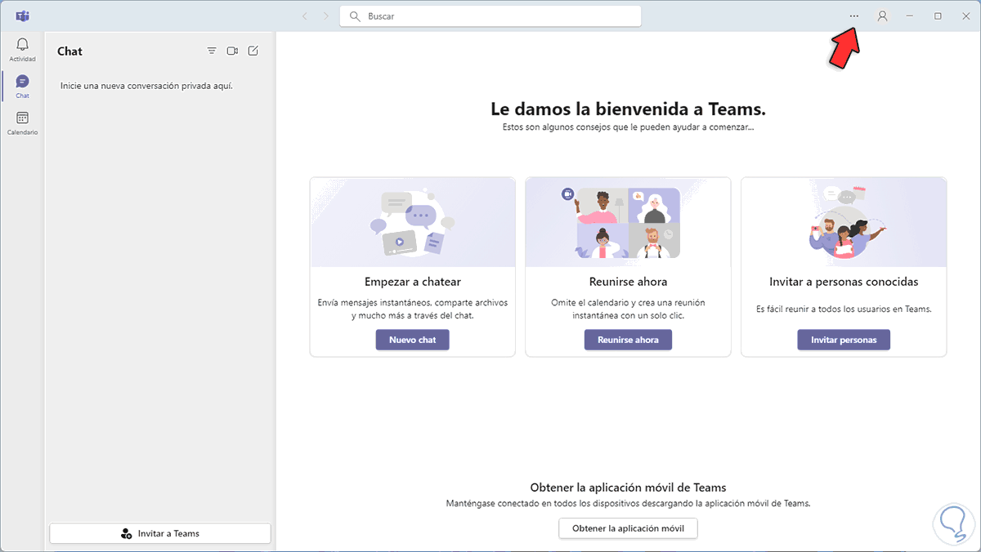Open Calendario from the sidebar
The height and width of the screenshot is (552, 981).
[22, 122]
